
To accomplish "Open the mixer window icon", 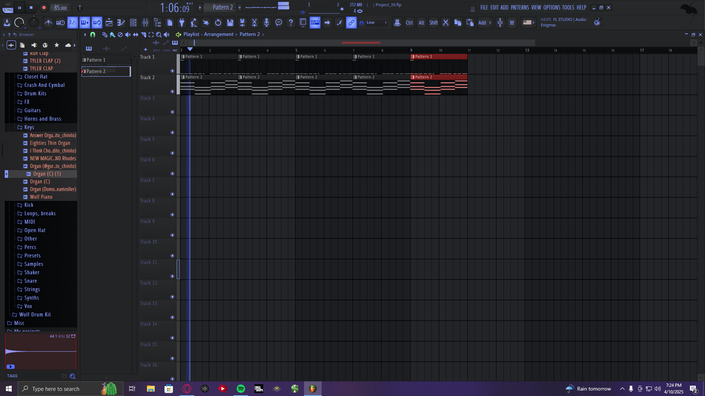I will point(145,23).
